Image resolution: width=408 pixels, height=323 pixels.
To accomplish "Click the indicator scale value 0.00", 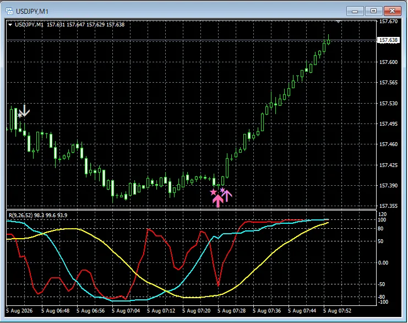I will tap(383, 262).
